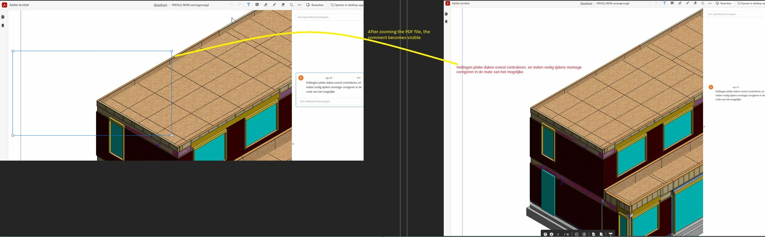765x237 pixels.
Task: Select the eraser tool in left window
Action: tap(283, 5)
